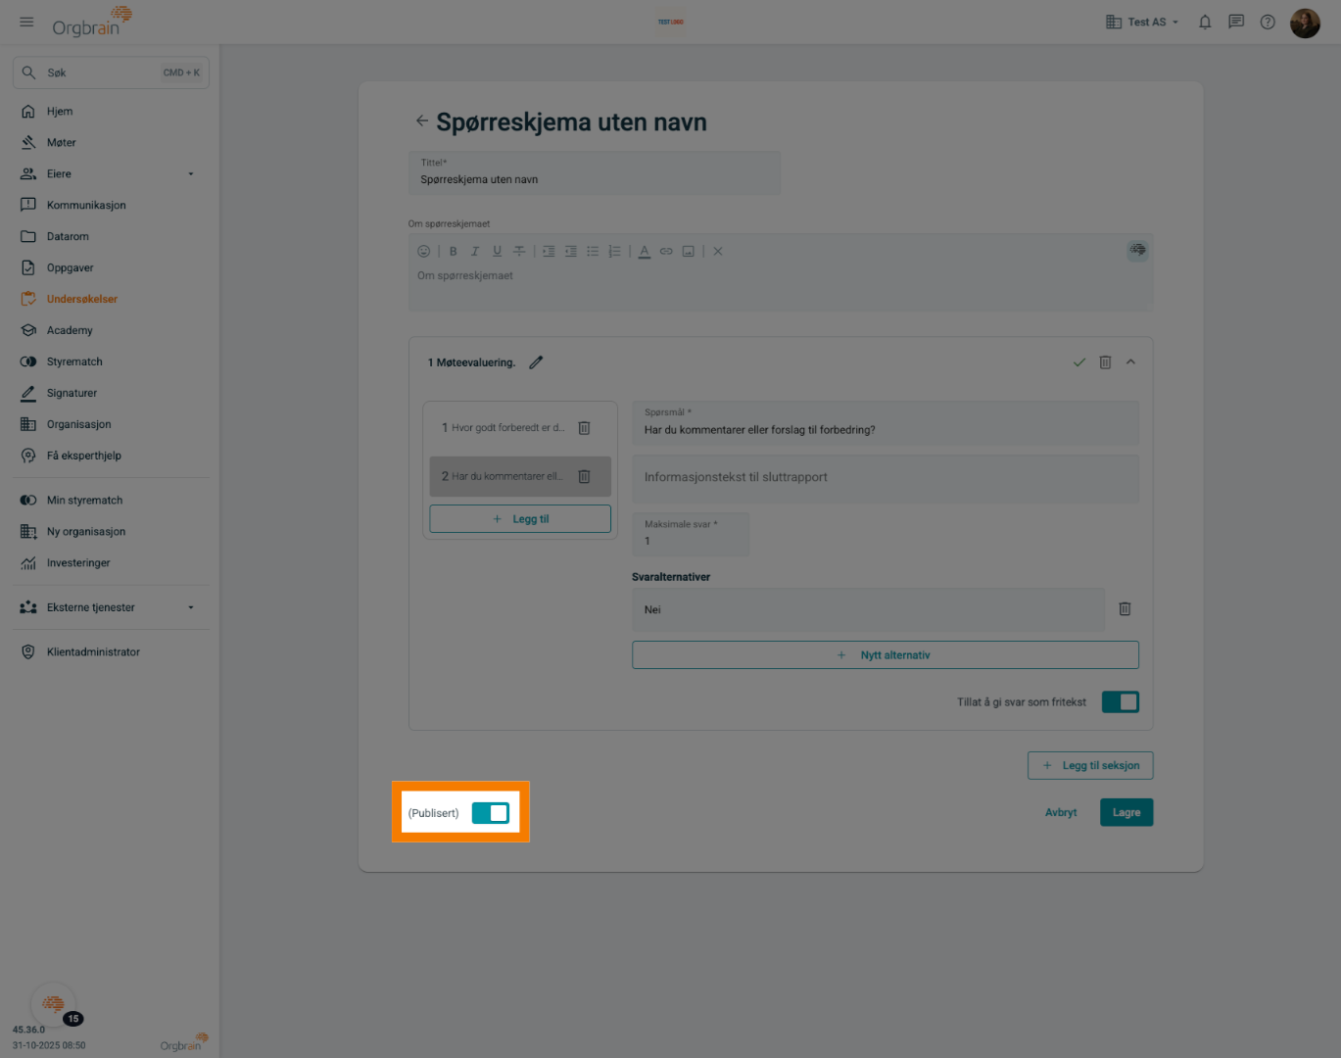Click the Spørsmål question text field
The width and height of the screenshot is (1341, 1058).
point(886,423)
